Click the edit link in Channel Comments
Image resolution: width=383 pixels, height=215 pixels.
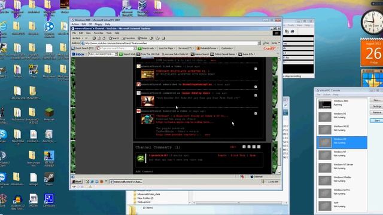(233, 147)
